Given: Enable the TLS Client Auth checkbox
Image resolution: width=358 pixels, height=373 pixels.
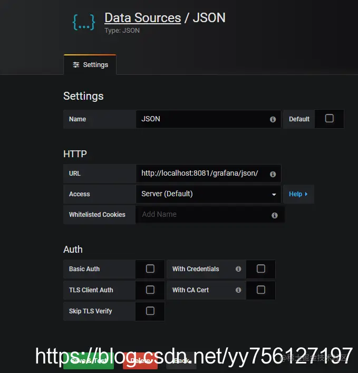Looking at the screenshot, I should coord(150,290).
